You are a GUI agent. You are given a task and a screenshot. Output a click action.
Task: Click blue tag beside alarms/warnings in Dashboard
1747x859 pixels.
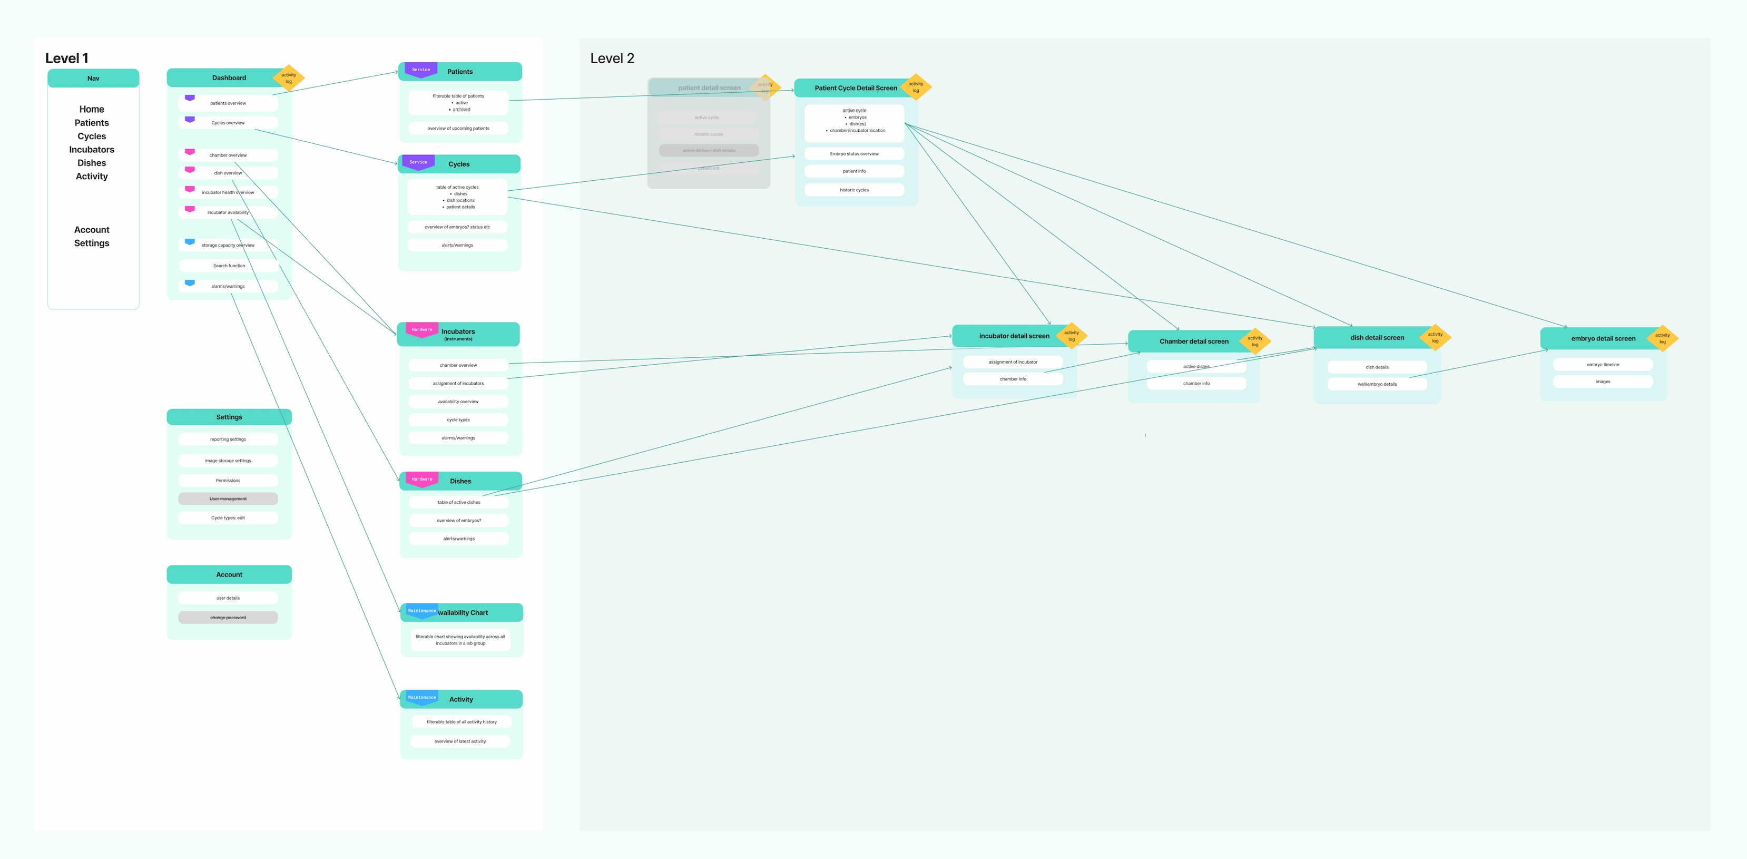tap(190, 282)
